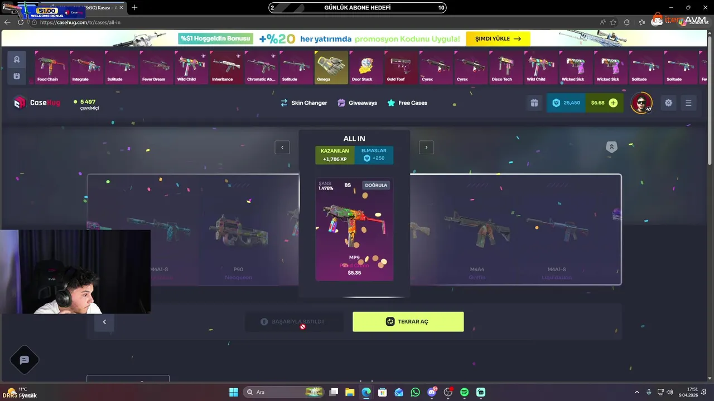Screen dimensions: 714x401
Task: Switch to Microsoft Edge on taskbar
Action: pos(366,392)
